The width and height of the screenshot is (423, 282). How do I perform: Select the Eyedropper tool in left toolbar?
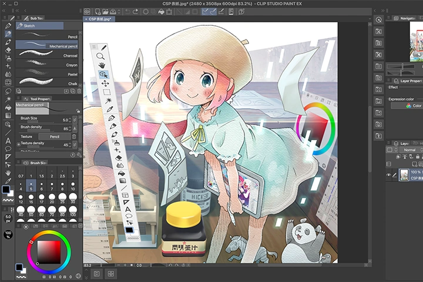(x=8, y=181)
